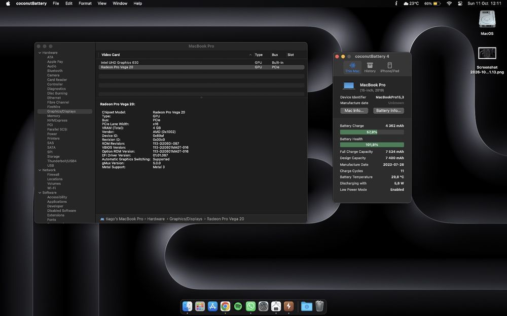Screen dimensions: 507x316
Task: Select Firewall under Network
Action: click(x=53, y=174)
